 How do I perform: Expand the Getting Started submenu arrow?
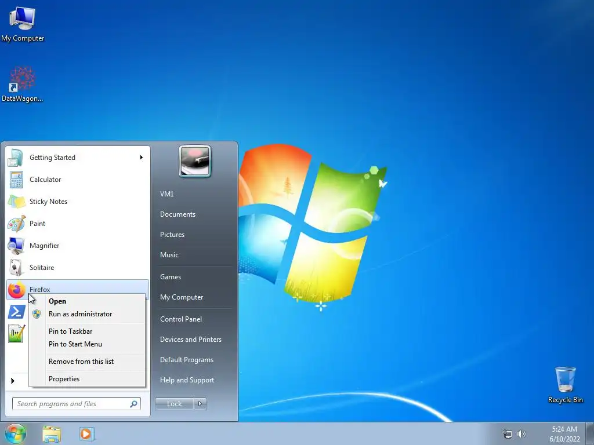click(x=142, y=158)
